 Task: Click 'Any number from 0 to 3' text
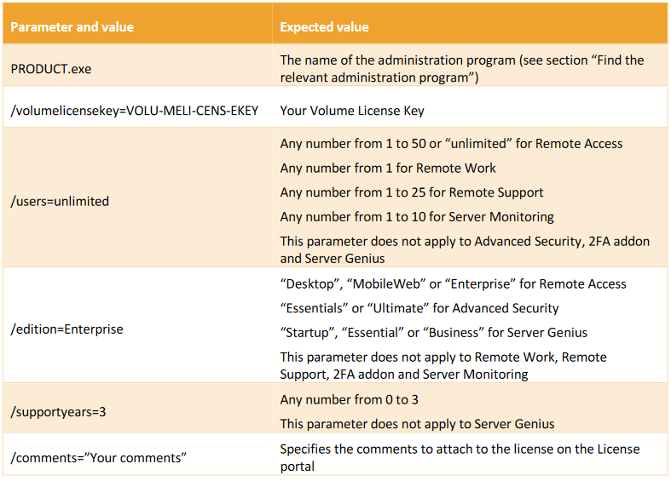(x=350, y=399)
